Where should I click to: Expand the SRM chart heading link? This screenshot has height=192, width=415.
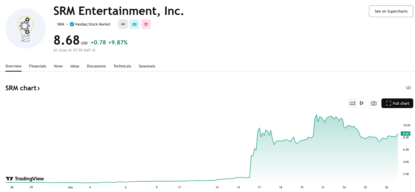23,88
